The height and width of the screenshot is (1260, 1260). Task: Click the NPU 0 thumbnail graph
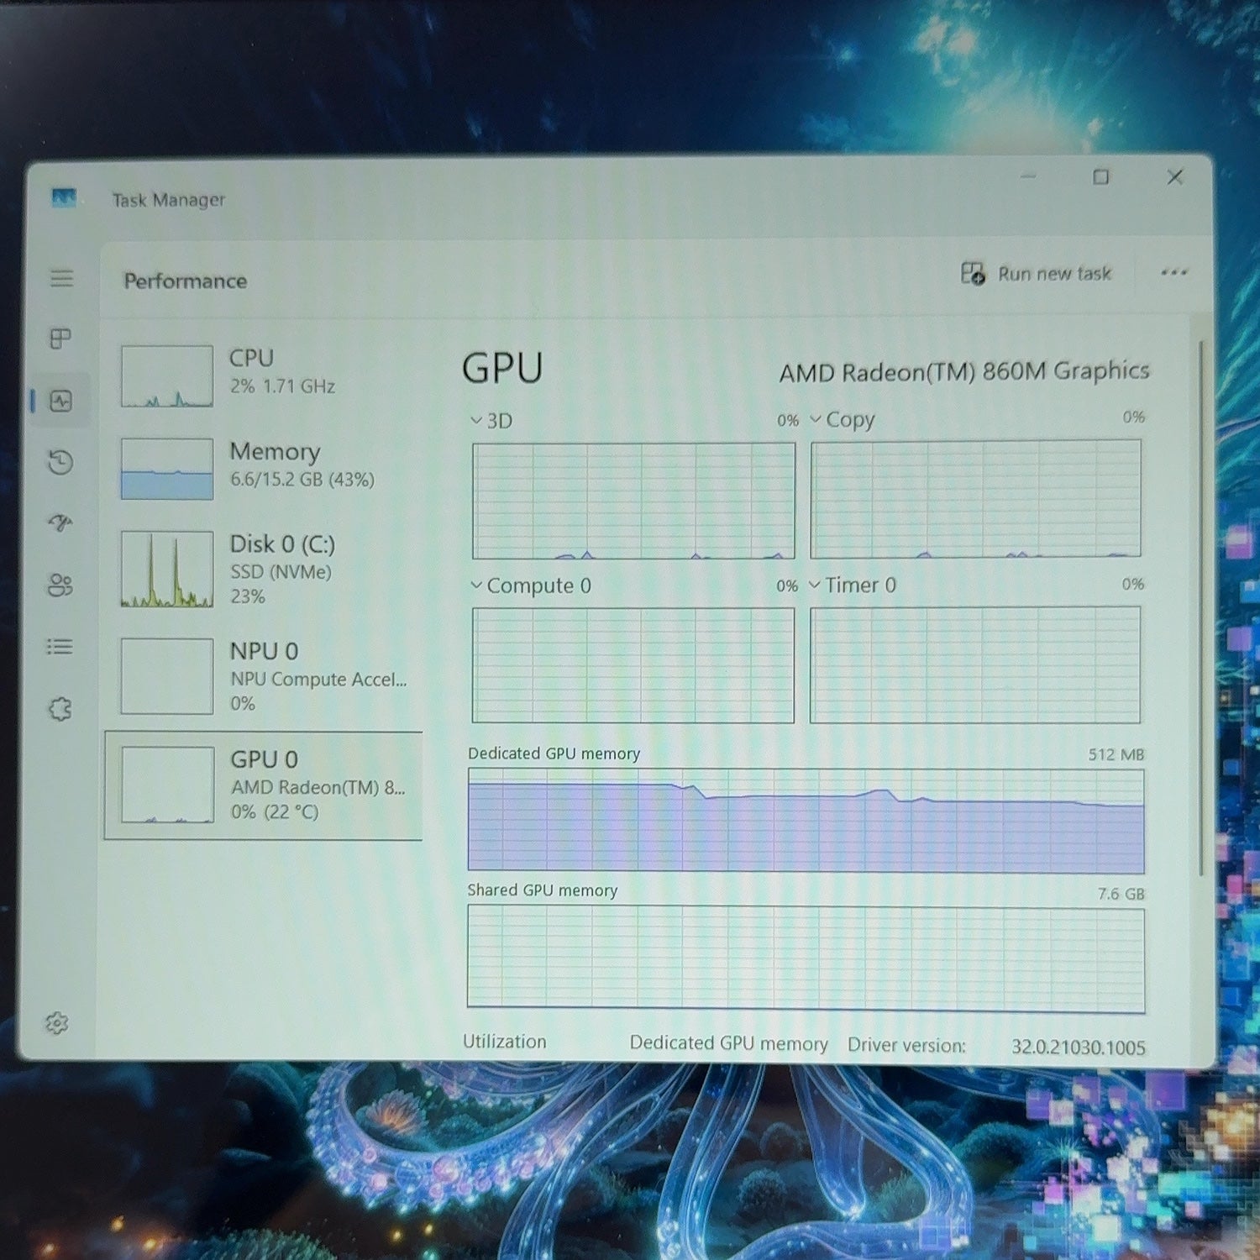(166, 676)
